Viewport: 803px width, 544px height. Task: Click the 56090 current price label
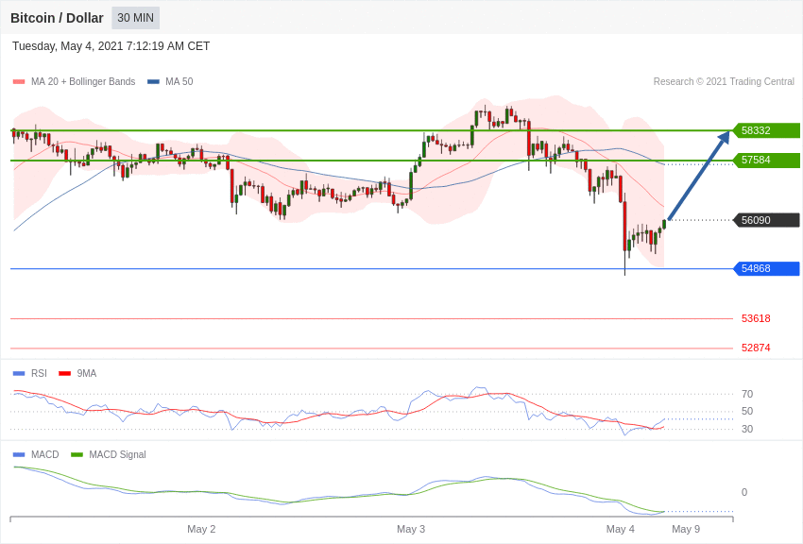point(767,220)
